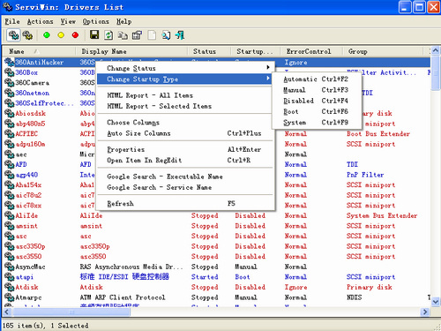The width and height of the screenshot is (441, 331).
Task: Open the File menu
Action: point(12,21)
